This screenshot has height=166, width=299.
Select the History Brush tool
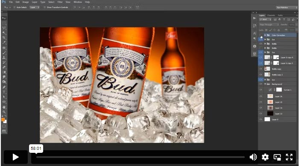tap(4, 63)
